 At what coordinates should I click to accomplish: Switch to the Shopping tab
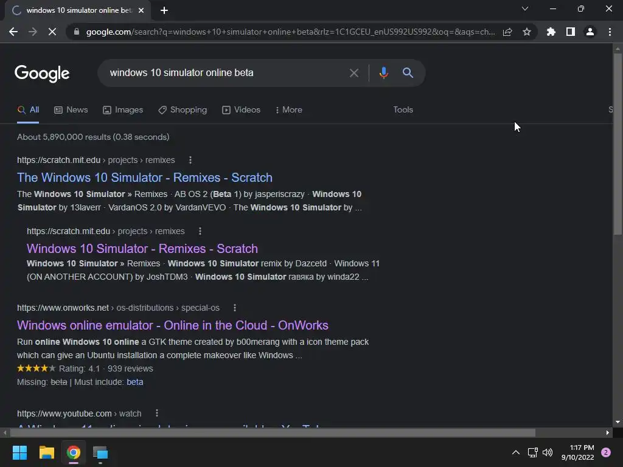(x=183, y=110)
